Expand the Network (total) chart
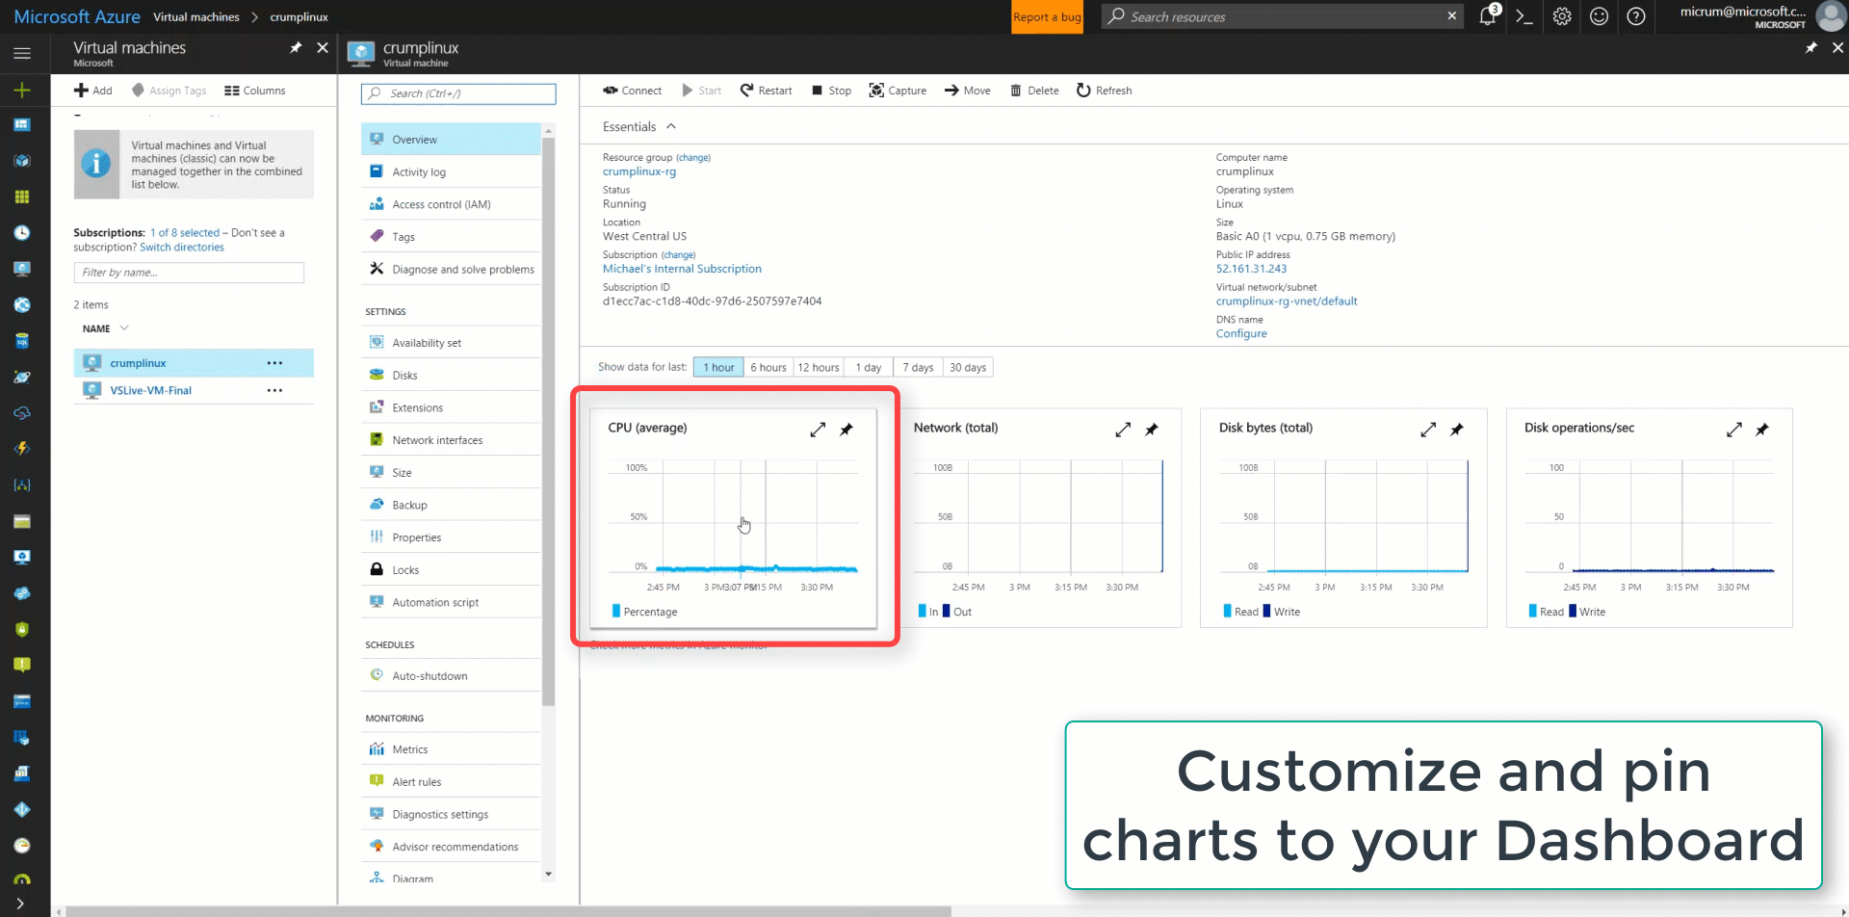This screenshot has height=917, width=1849. tap(1123, 430)
